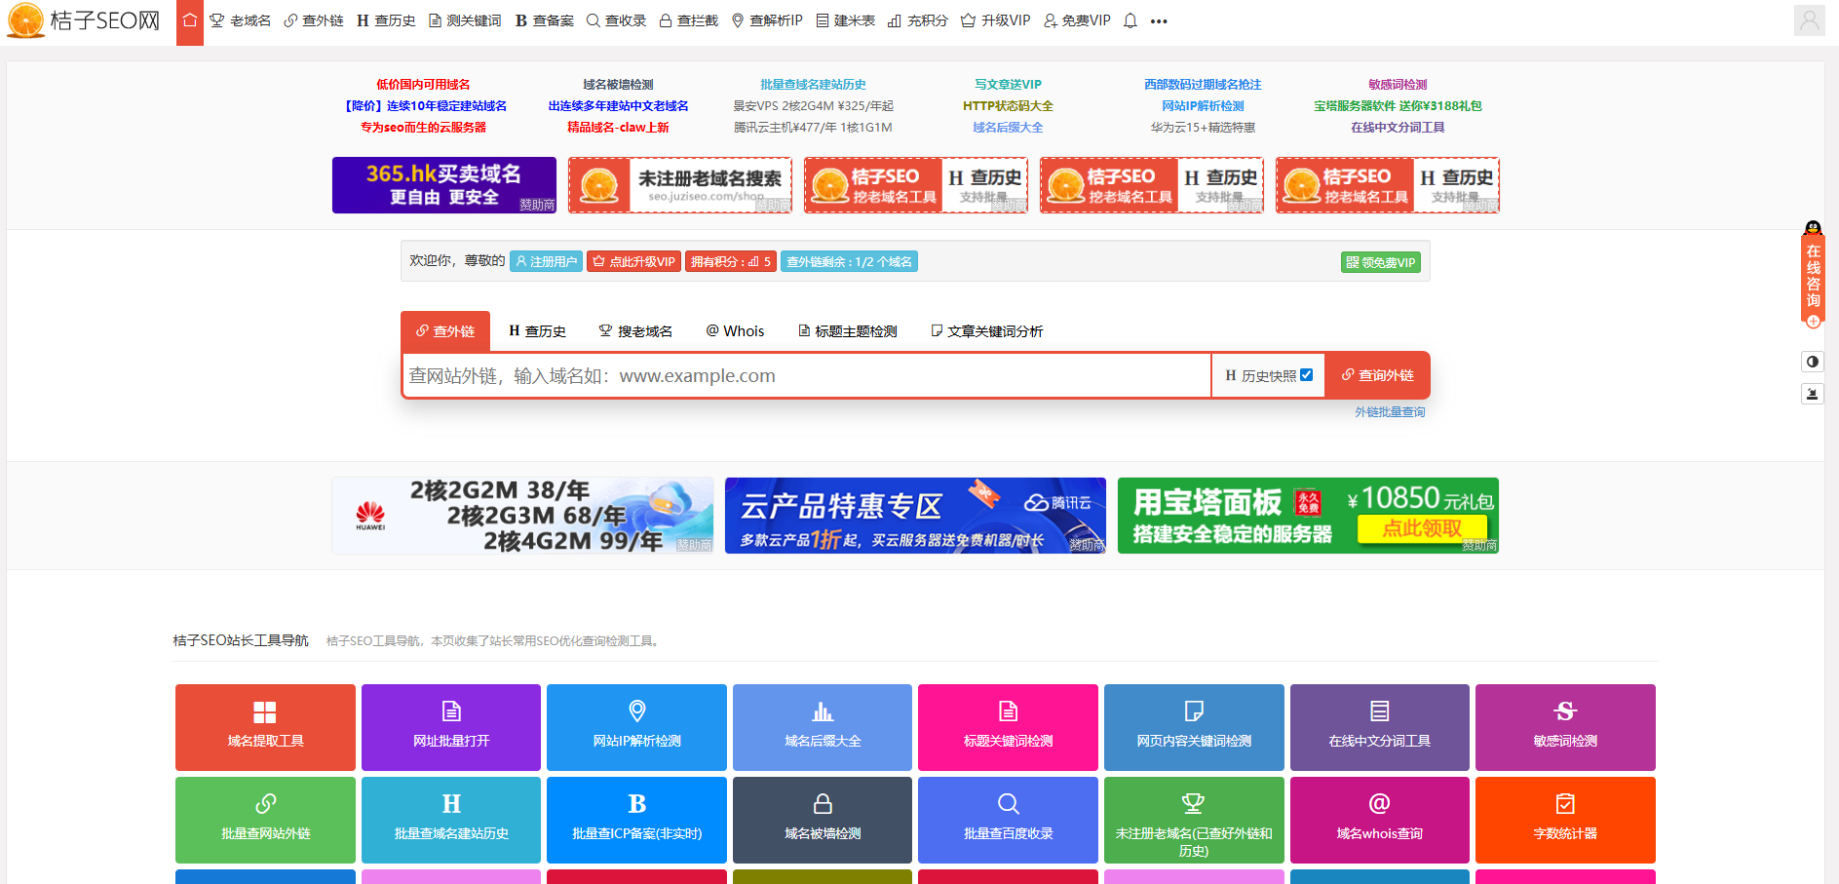This screenshot has width=1839, height=884.
Task: Open the 网页内容关键词检测 tile
Action: point(1194,727)
